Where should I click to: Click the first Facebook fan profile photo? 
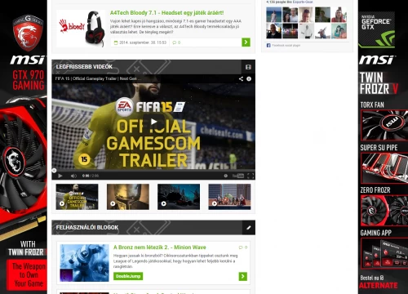click(274, 15)
